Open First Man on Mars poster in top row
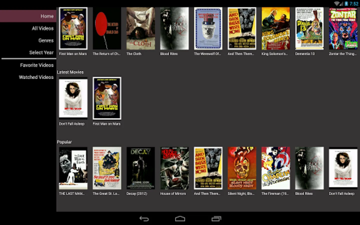 73,28
